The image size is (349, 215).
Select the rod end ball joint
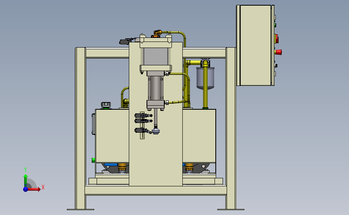point(156,132)
